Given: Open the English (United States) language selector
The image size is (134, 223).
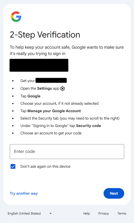Looking at the screenshot, I should pyautogui.click(x=30, y=213).
